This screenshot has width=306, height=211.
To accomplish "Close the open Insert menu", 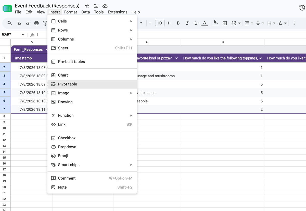I will click(55, 12).
